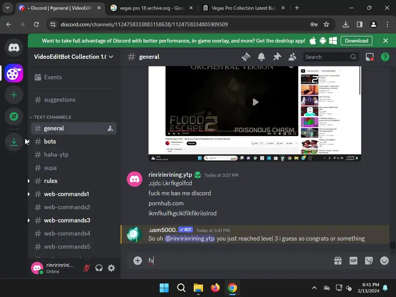Create invite icon on general channel
The width and height of the screenshot is (396, 297).
coord(110,128)
